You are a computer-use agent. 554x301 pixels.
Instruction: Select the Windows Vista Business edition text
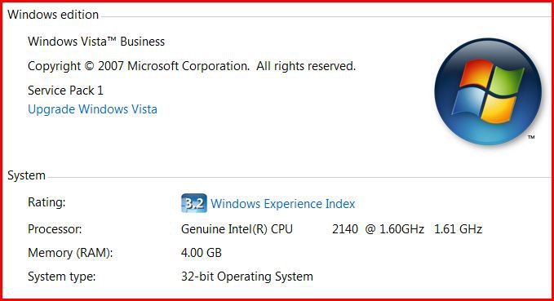(96, 42)
